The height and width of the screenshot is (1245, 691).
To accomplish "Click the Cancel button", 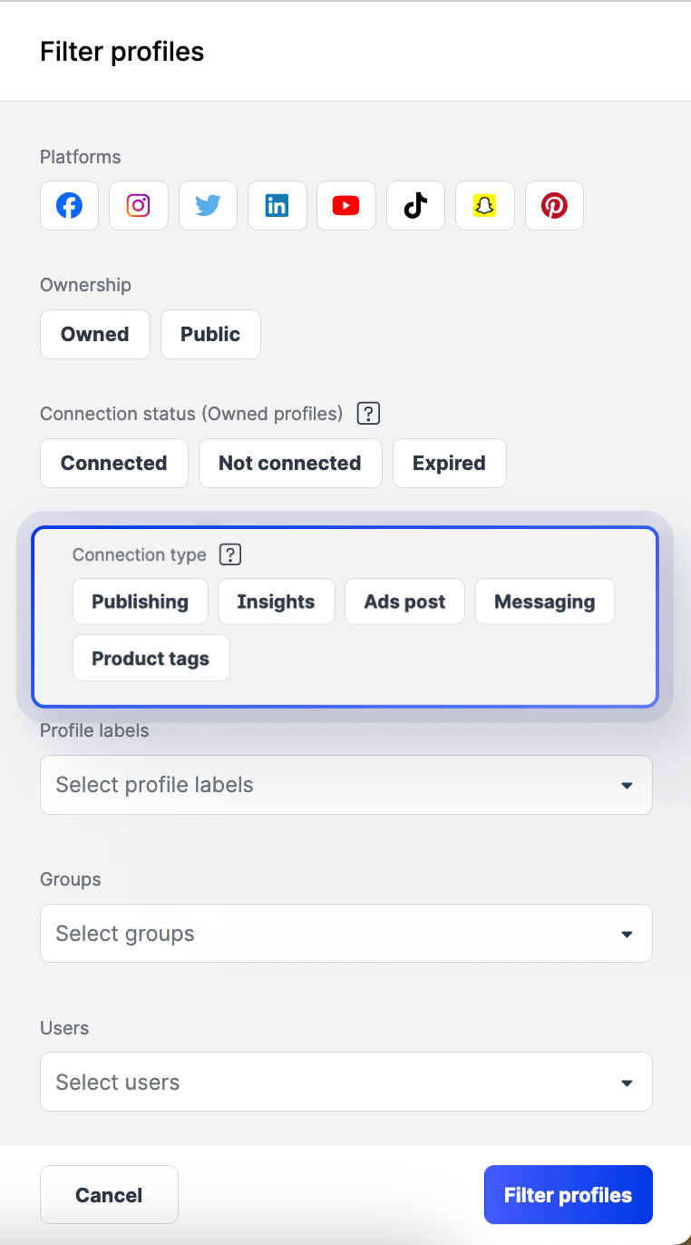I will click(x=109, y=1195).
